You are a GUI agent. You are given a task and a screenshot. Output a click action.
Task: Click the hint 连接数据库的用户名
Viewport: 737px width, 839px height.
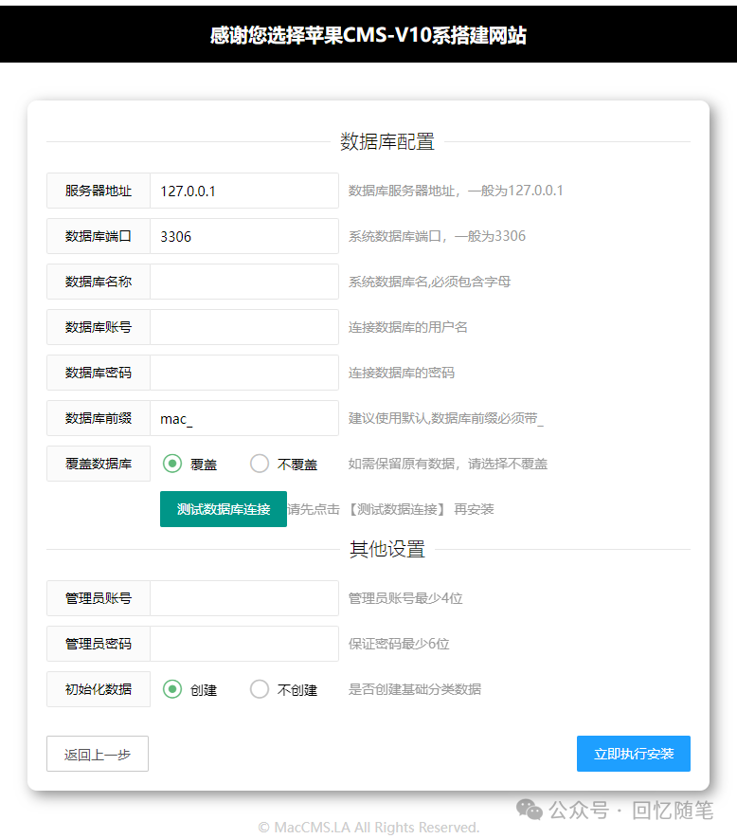pos(408,327)
